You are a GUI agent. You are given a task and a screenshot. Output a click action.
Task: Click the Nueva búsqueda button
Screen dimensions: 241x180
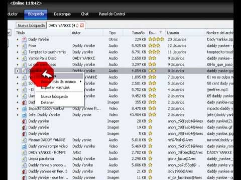(31, 25)
